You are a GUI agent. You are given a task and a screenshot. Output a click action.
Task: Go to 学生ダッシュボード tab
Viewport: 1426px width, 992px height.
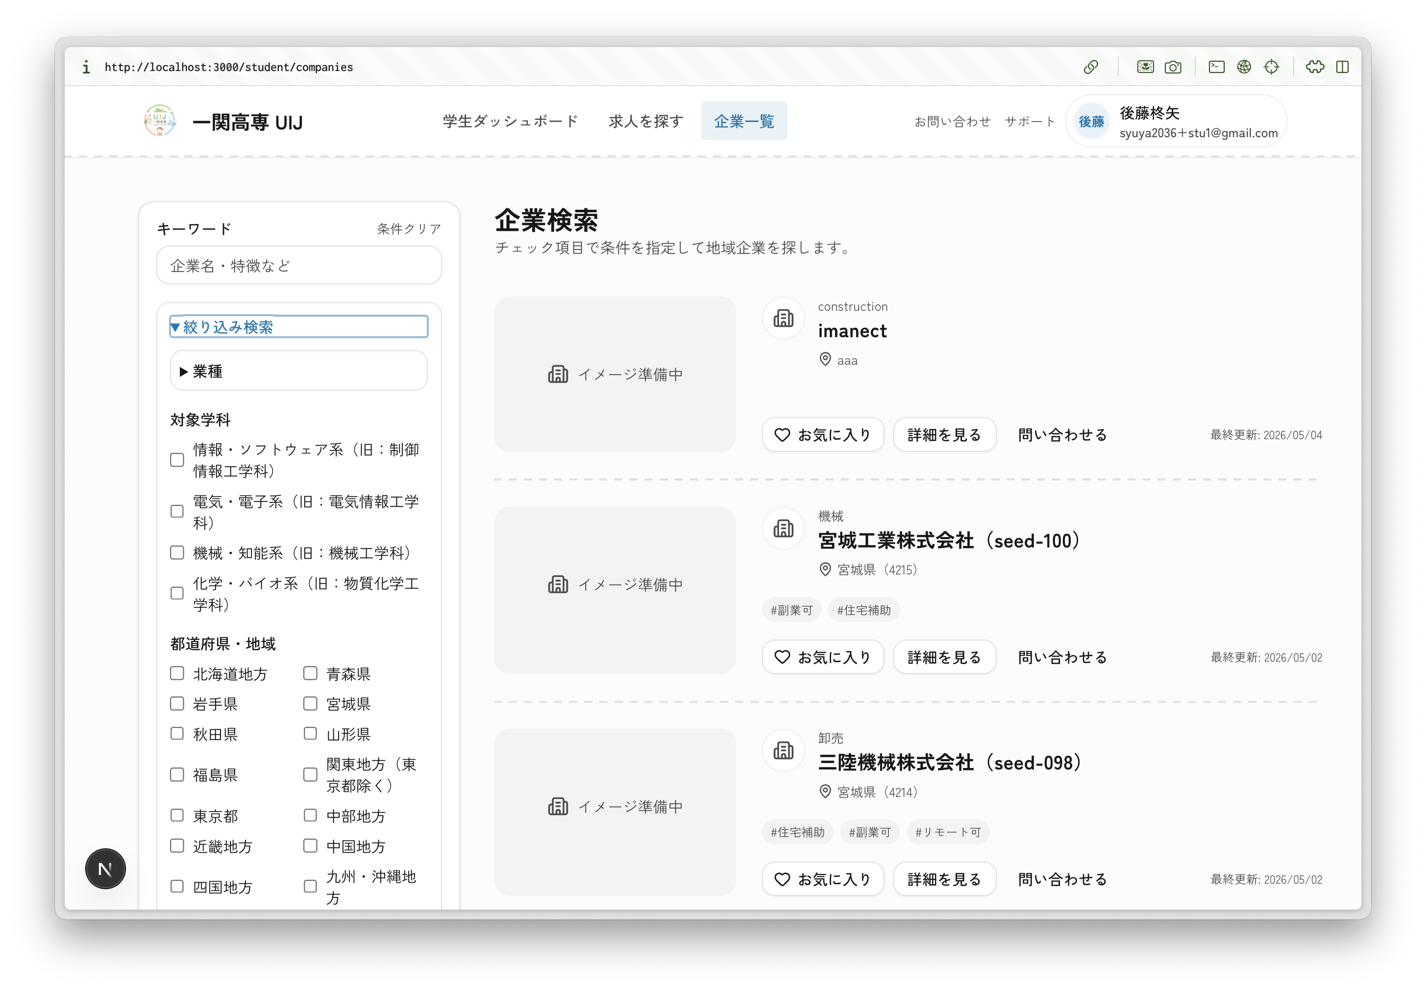(511, 121)
